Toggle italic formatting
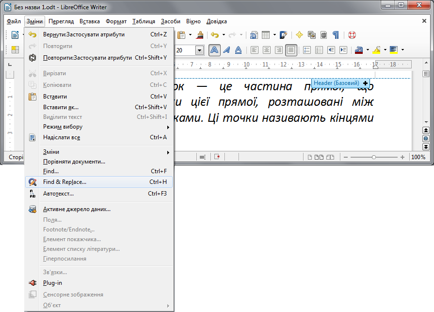Image resolution: width=434 pixels, height=312 pixels. (226, 50)
